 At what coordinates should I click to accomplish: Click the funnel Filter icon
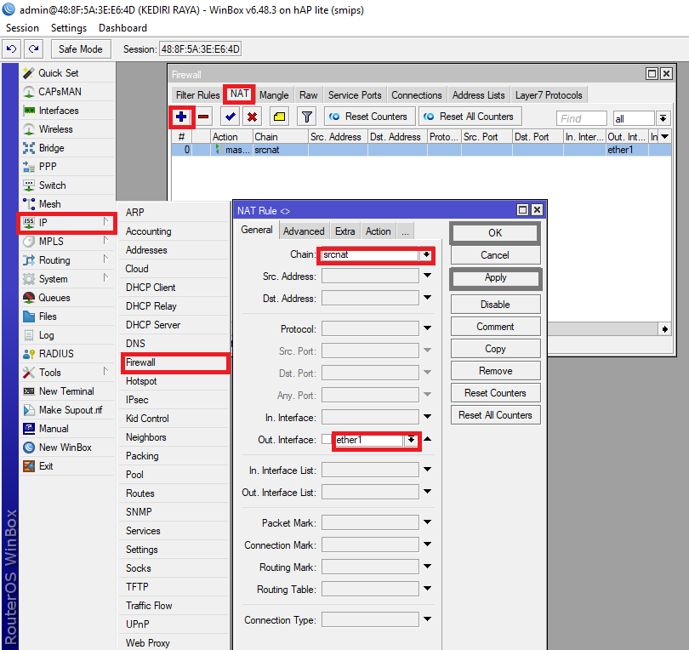(x=307, y=117)
